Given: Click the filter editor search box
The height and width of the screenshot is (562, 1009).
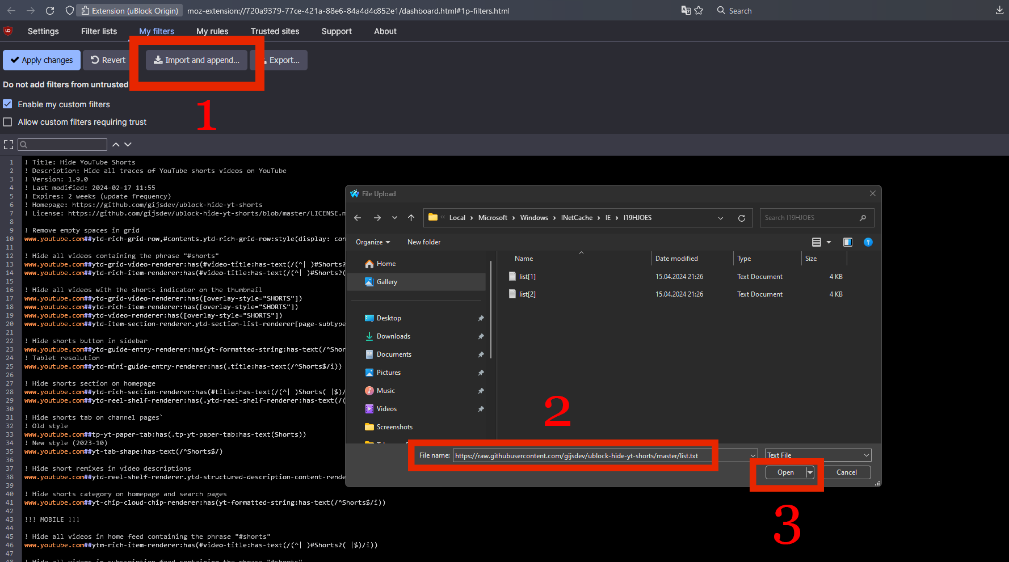Looking at the screenshot, I should [62, 145].
